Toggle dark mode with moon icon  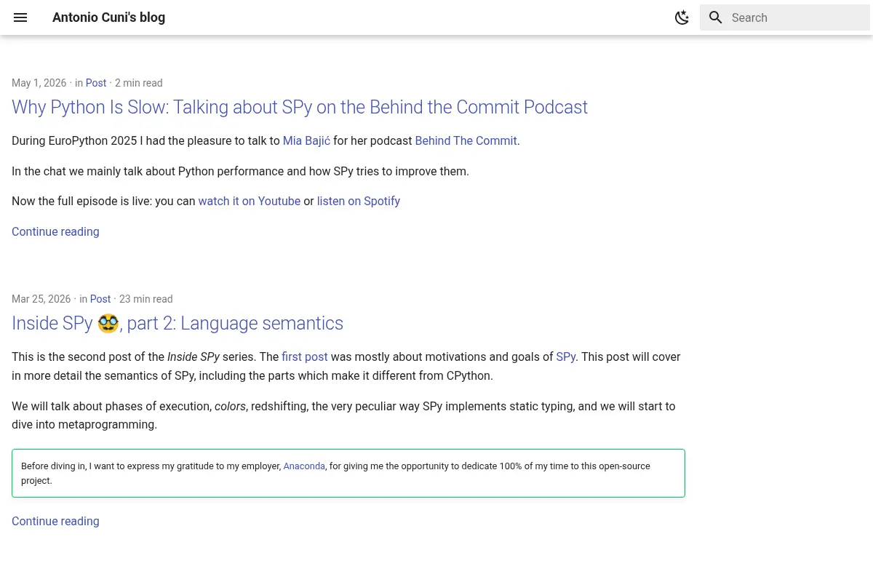click(682, 17)
